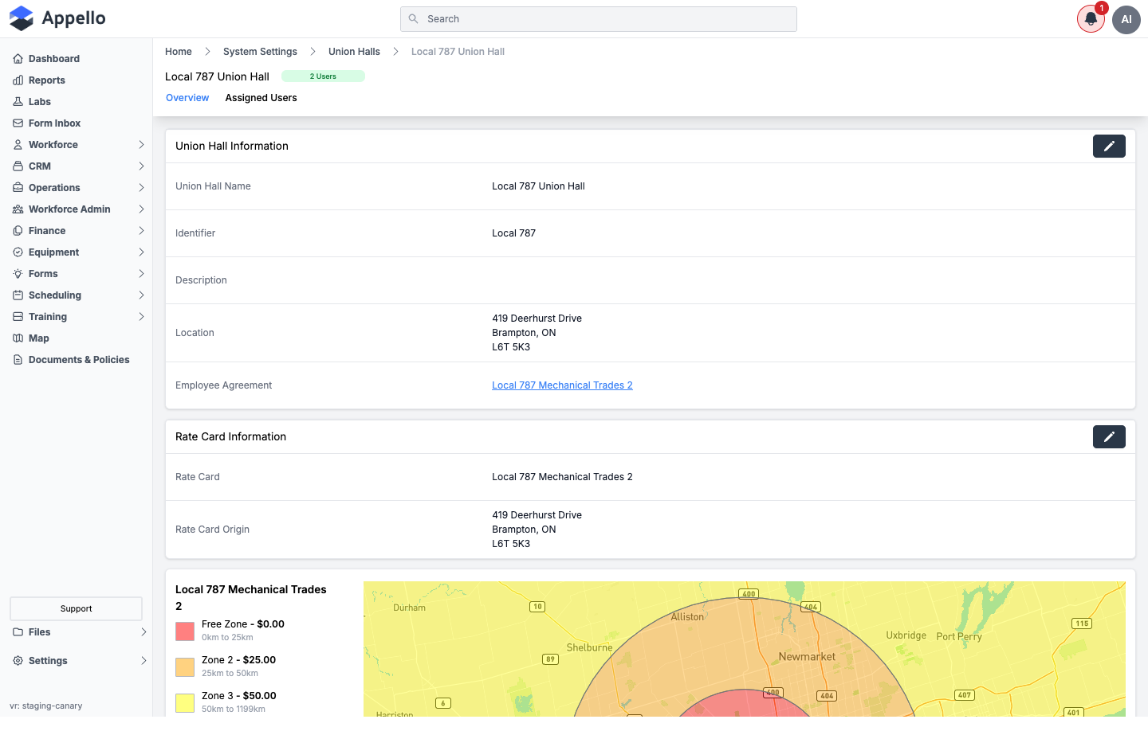Click the 2 Users badge
The width and height of the screenshot is (1148, 731).
(x=323, y=76)
